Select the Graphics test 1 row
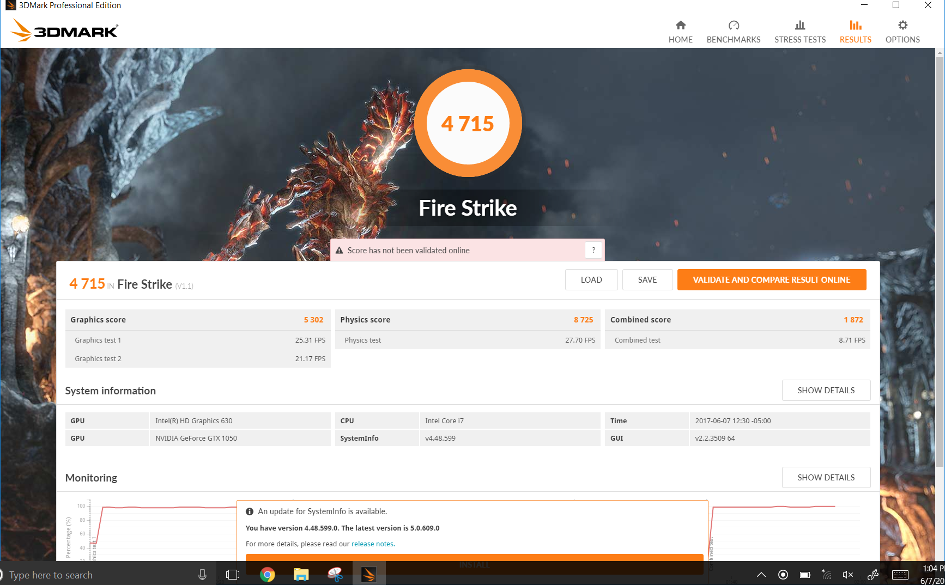 click(198, 340)
